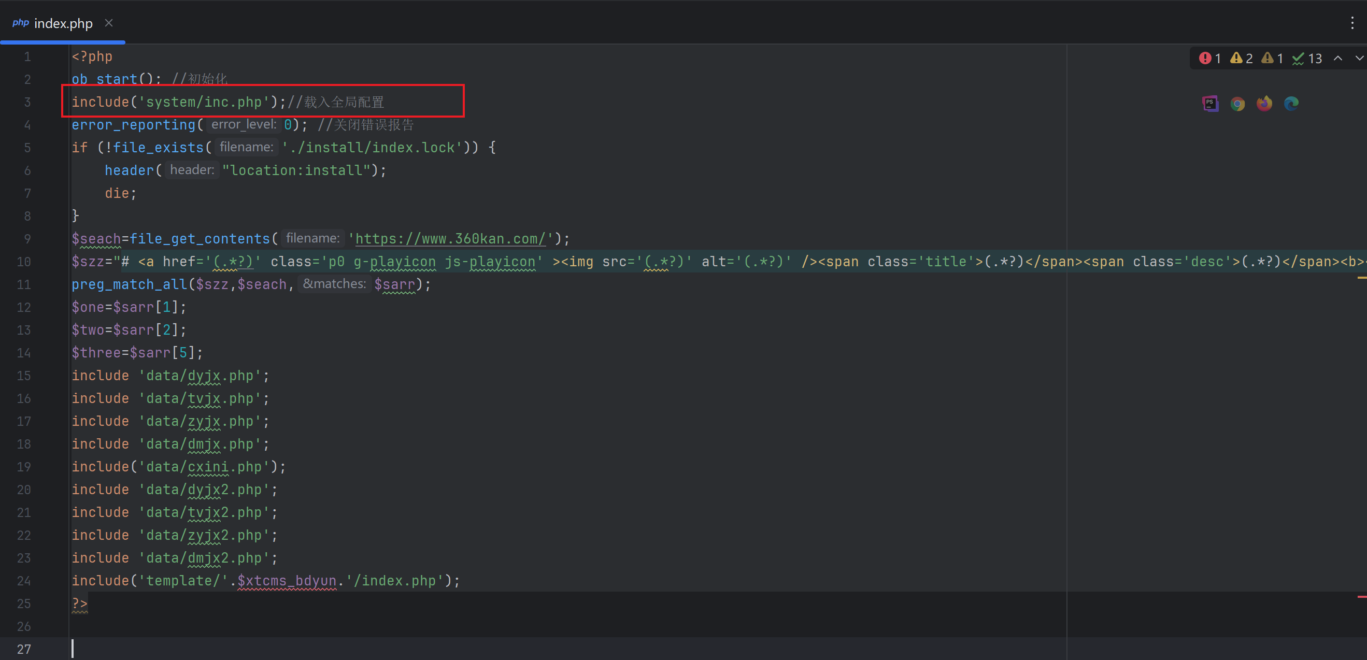Click the $two=$sarr[2] line
1367x660 pixels.
pyautogui.click(x=129, y=330)
